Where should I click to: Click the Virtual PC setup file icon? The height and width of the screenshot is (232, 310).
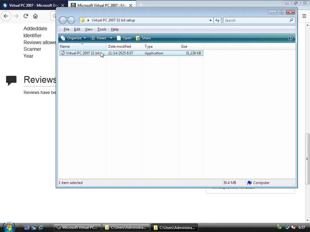tap(63, 53)
